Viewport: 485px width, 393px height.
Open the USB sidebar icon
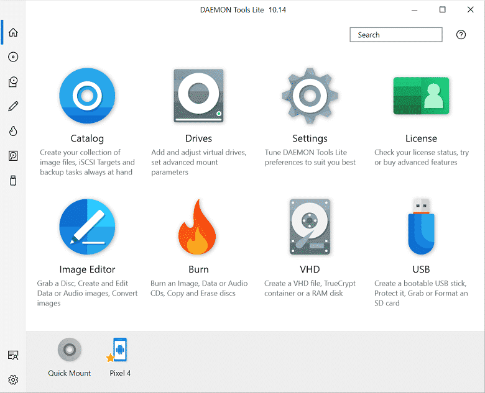click(13, 181)
